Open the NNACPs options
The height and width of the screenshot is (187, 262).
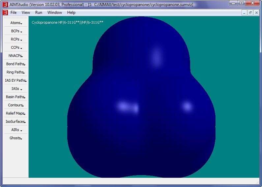point(15,56)
